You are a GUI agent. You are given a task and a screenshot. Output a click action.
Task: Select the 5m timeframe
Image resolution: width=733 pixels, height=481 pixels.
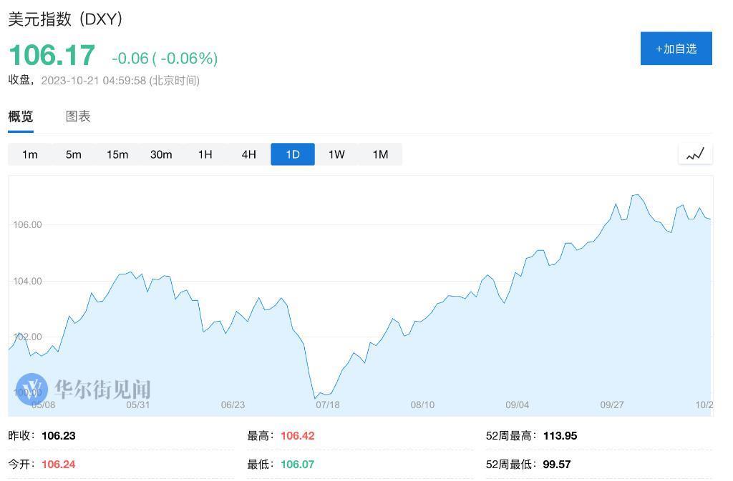coord(73,154)
